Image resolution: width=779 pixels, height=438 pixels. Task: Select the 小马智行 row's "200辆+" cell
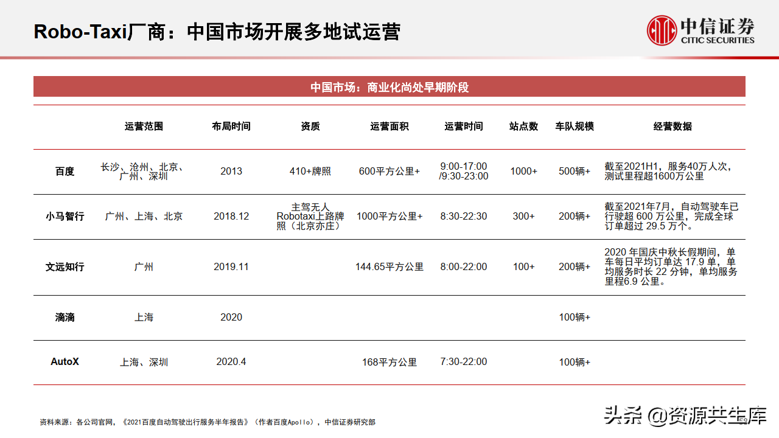click(575, 216)
